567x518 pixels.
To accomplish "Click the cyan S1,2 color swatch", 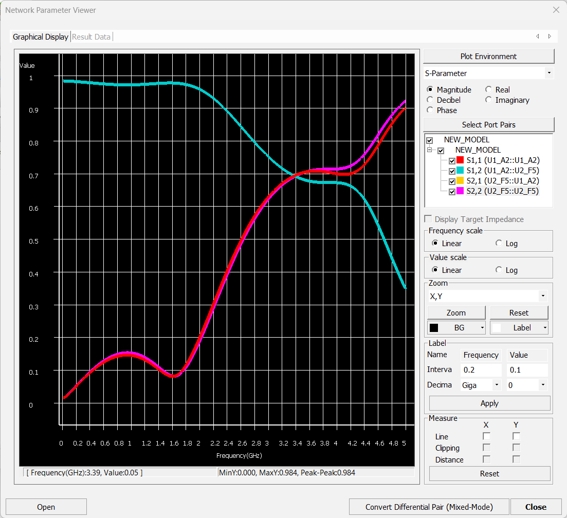I will pyautogui.click(x=460, y=170).
